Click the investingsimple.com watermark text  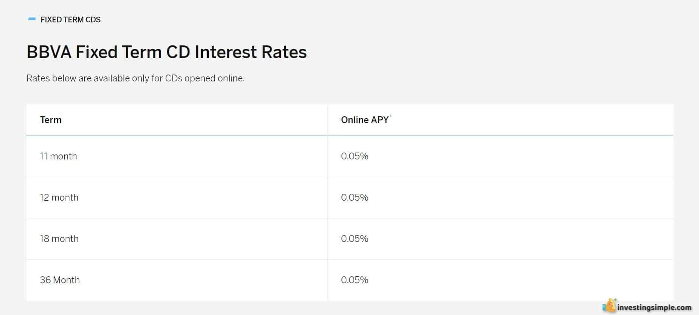(654, 307)
